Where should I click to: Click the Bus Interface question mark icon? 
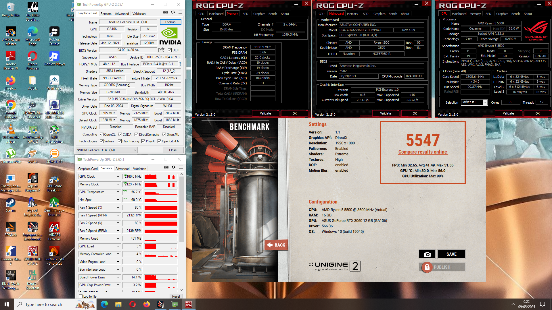[180, 64]
